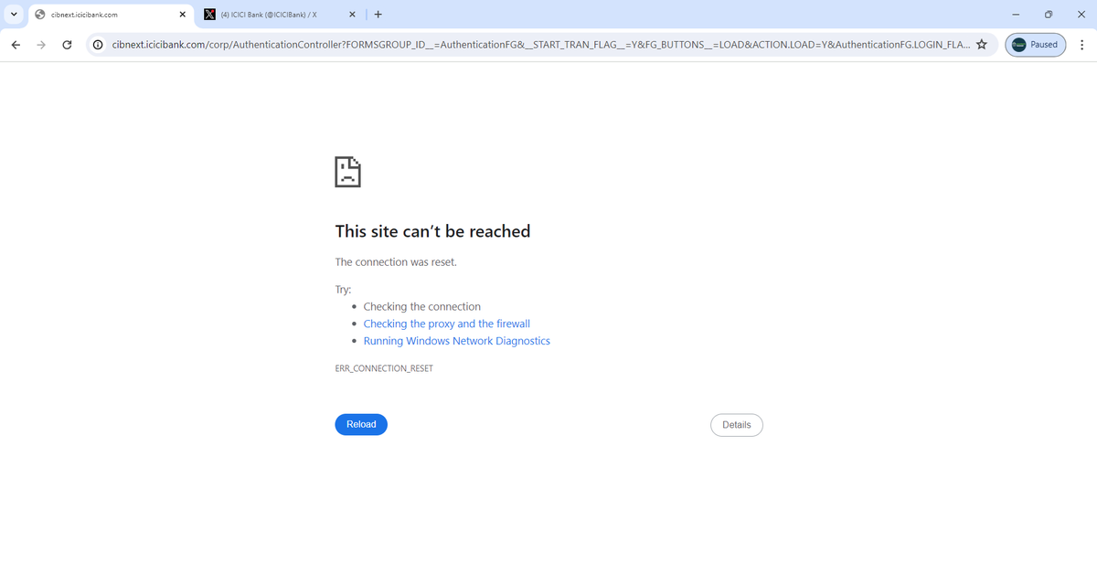This screenshot has width=1097, height=584.
Task: Close the ICICI Bank X tab
Action: pos(352,15)
